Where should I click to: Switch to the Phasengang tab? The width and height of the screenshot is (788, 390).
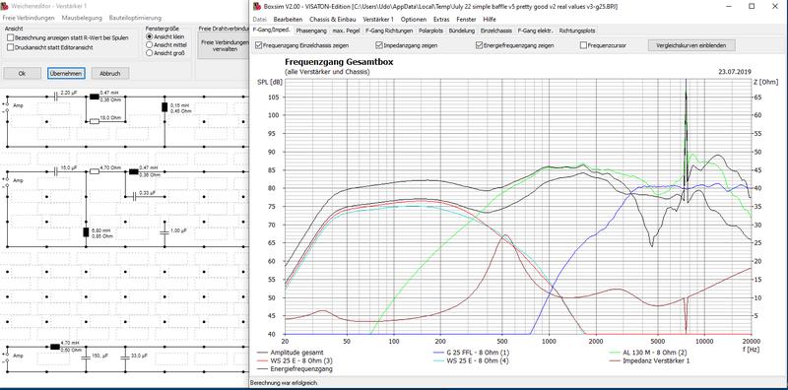pos(311,31)
